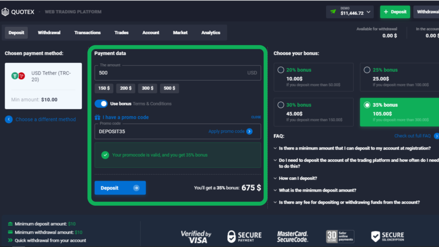Click the card icon beside Minimum withdrawal amount
439x247 pixels.
10,232
